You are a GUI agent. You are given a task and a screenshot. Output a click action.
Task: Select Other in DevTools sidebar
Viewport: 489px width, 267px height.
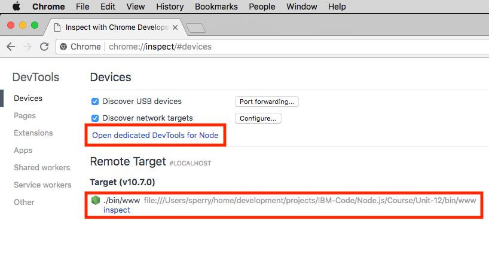pos(24,202)
